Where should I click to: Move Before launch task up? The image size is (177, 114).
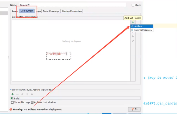pos(27,94)
